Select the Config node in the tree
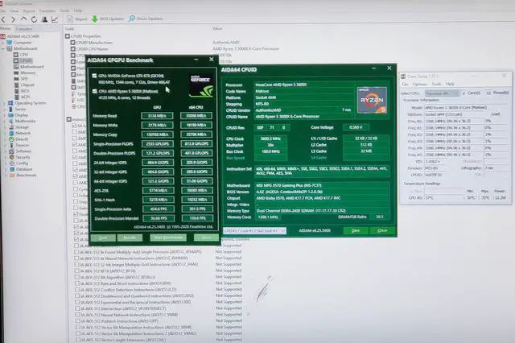This screenshot has width=515, height=343. 22,163
